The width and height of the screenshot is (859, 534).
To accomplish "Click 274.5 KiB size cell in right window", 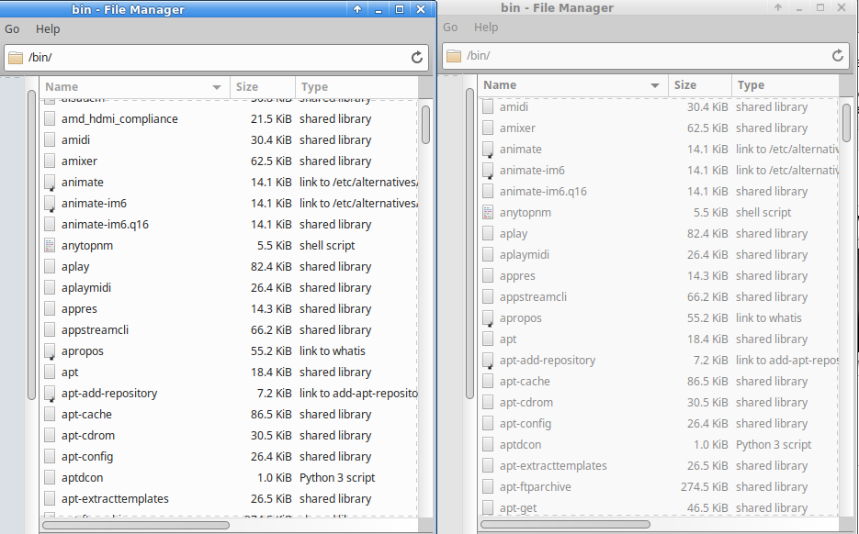I will [x=704, y=487].
